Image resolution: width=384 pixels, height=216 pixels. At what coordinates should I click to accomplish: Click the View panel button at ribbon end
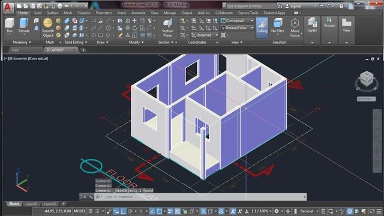346,25
